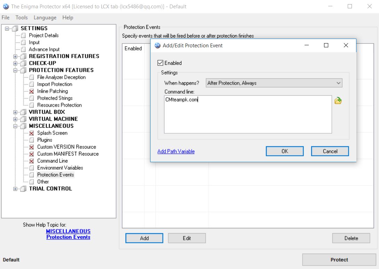Click the SETTINGS folder icon in tree
The width and height of the screenshot is (379, 269).
coord(15,29)
